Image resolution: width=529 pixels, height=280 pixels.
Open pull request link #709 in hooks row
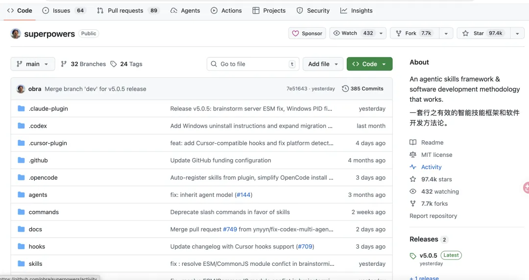point(305,246)
